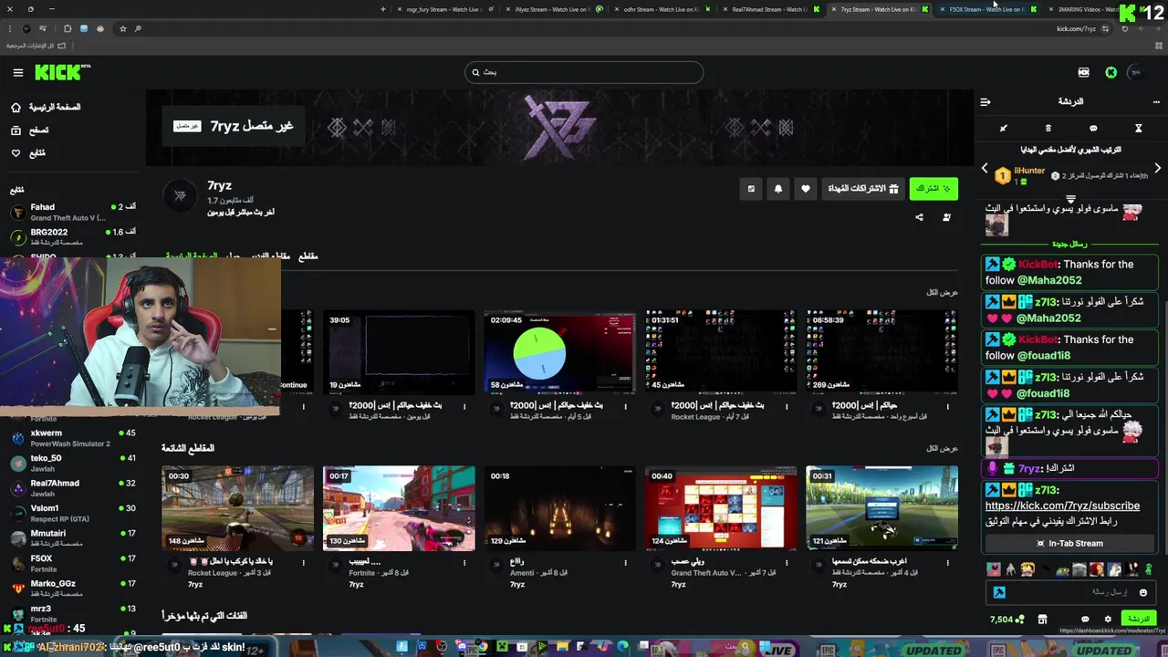Open Fahad channel in sidebar
Viewport: 1168px width, 657px height.
pos(73,212)
